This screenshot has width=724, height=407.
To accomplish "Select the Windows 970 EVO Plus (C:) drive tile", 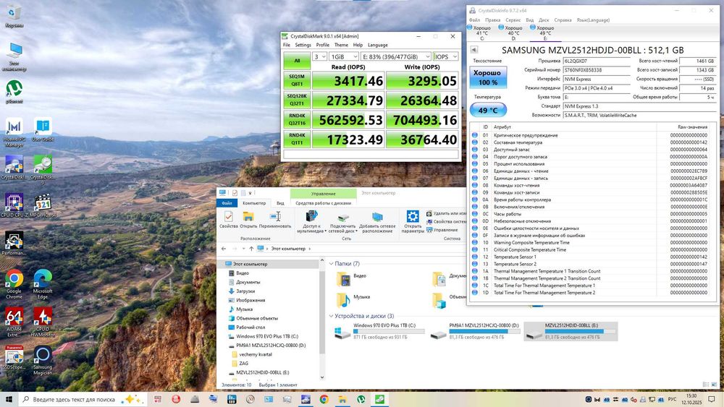I will 379,331.
